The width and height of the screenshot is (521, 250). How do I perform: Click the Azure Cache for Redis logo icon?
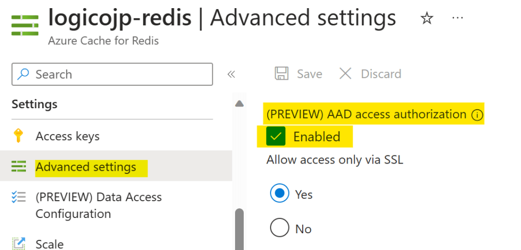click(x=25, y=25)
